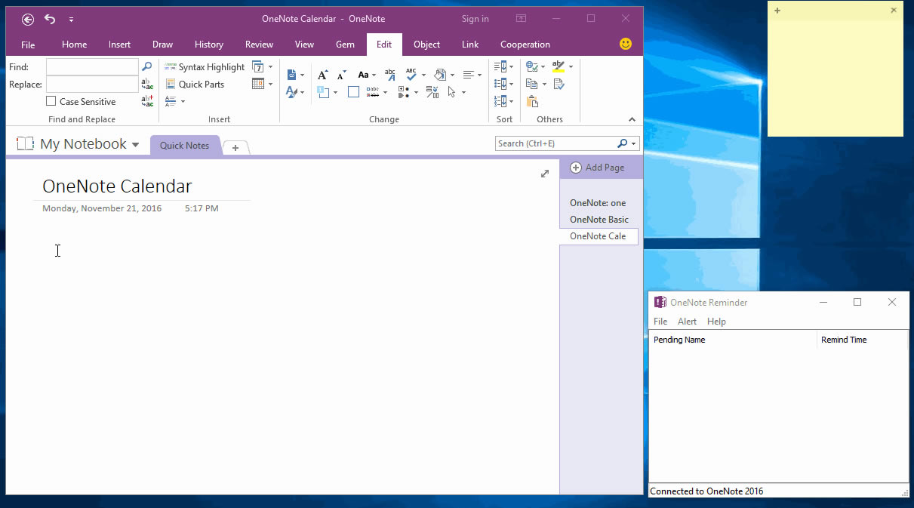914x508 pixels.
Task: Add a new sticky note with the plus
Action: 777,11
